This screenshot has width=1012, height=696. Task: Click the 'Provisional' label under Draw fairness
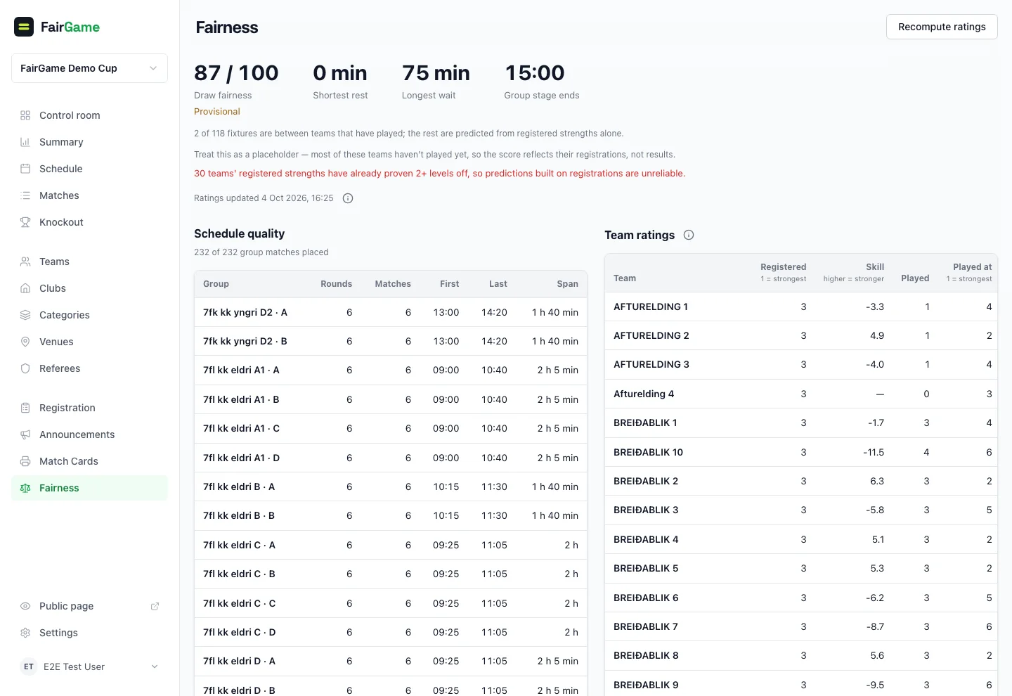(217, 112)
